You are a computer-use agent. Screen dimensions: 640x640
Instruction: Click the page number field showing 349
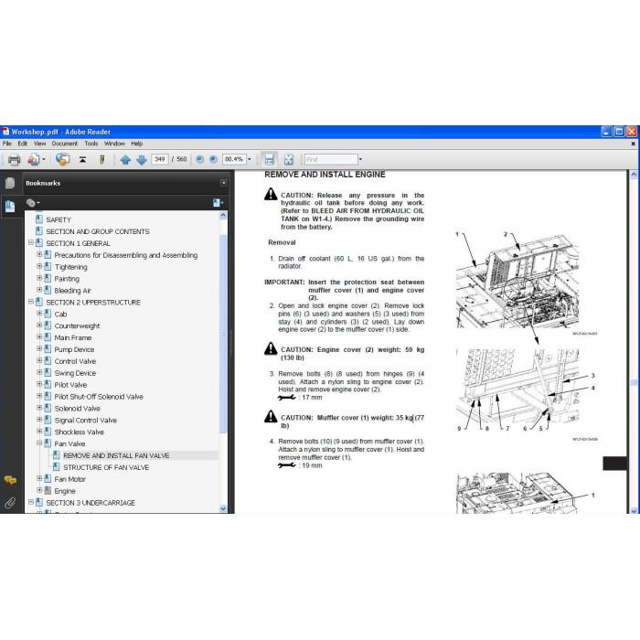pyautogui.click(x=160, y=159)
